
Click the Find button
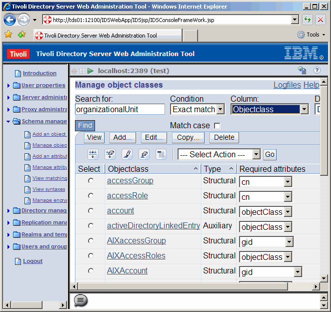click(85, 126)
